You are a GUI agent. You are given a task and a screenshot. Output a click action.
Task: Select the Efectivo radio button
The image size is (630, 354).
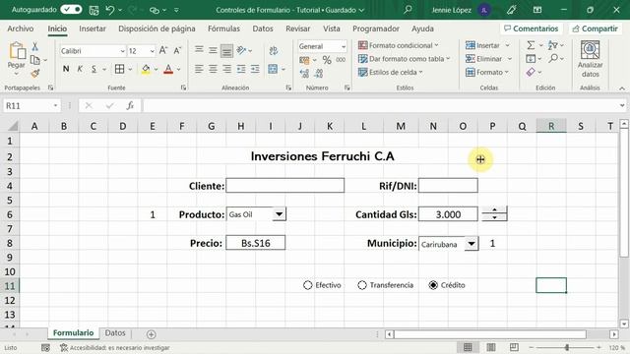(x=308, y=285)
